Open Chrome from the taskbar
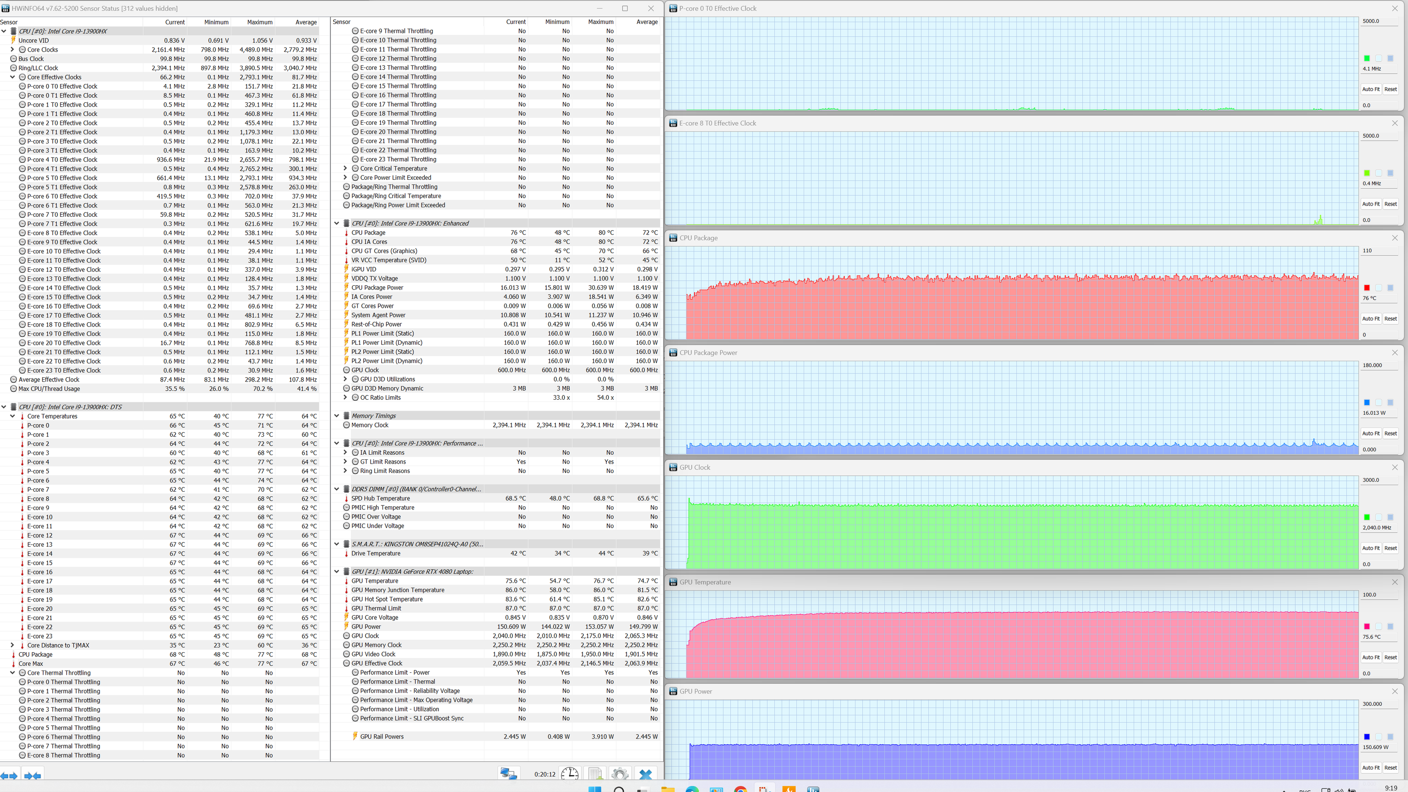1408x792 pixels. [741, 789]
